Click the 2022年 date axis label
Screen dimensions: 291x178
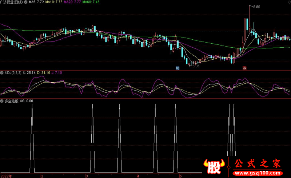[x=6, y=176]
